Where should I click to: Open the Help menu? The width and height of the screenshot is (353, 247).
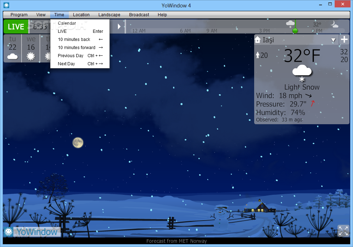pos(162,14)
